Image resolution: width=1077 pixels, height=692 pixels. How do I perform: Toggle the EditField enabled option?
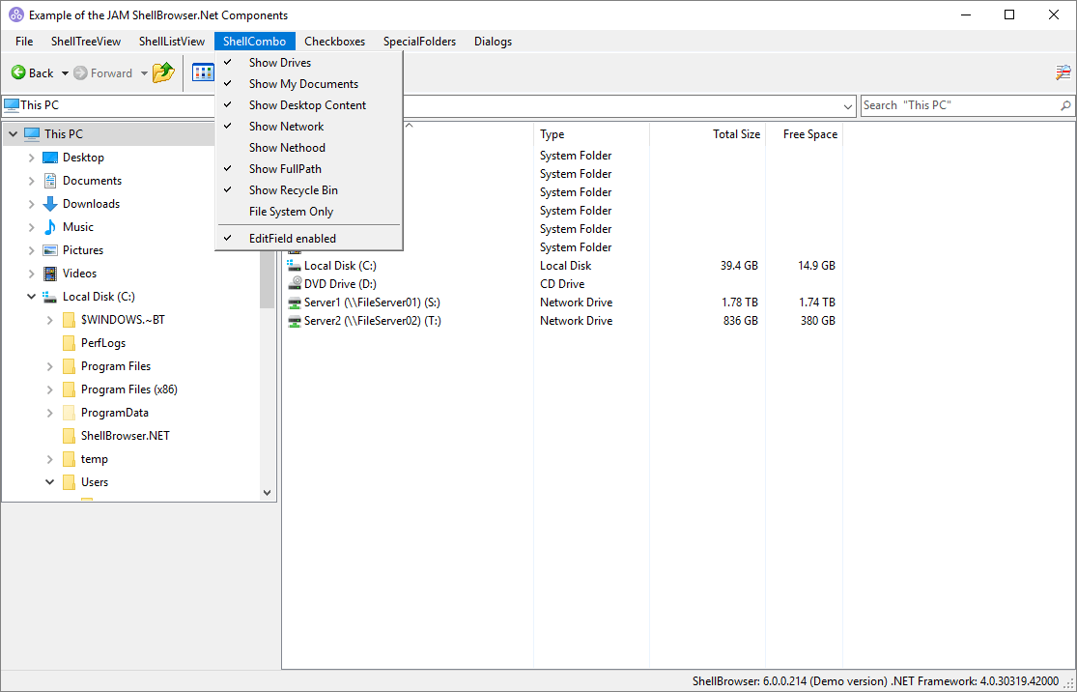pyautogui.click(x=292, y=238)
